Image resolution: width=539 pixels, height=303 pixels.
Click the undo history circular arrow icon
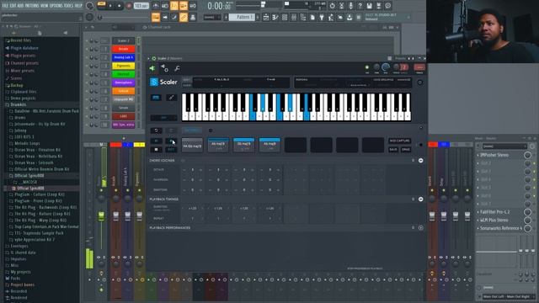click(x=332, y=6)
